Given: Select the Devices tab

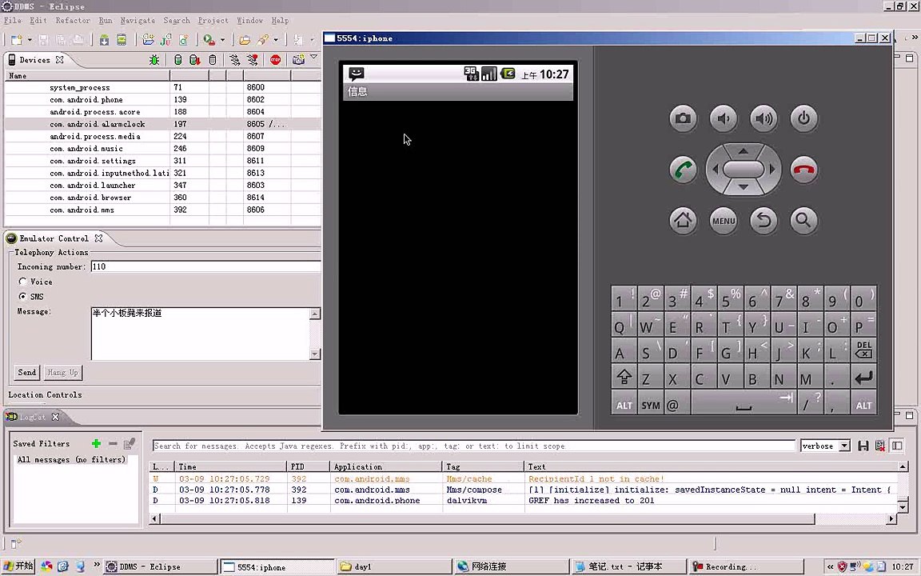Looking at the screenshot, I should tap(34, 60).
